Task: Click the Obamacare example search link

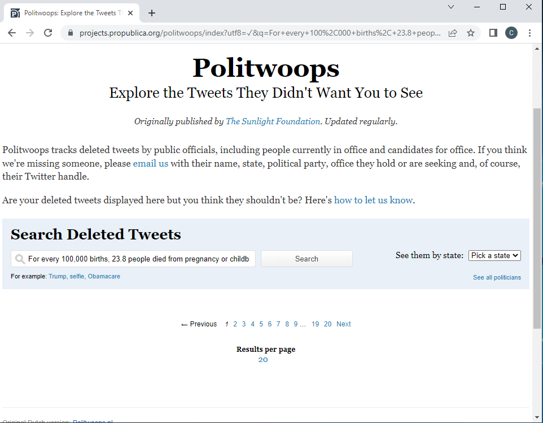Action: 104,276
